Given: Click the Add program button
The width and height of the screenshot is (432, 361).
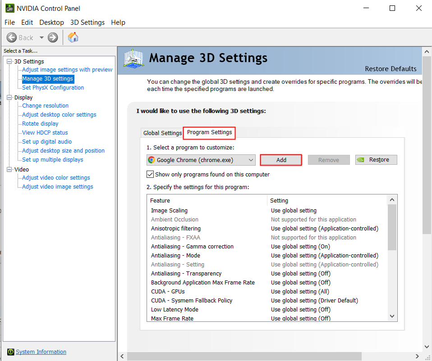Looking at the screenshot, I should pyautogui.click(x=281, y=160).
